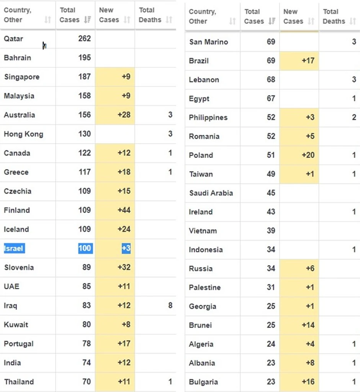The image size is (360, 392).
Task: Click the Saudi Arabia country name
Action: click(x=211, y=193)
